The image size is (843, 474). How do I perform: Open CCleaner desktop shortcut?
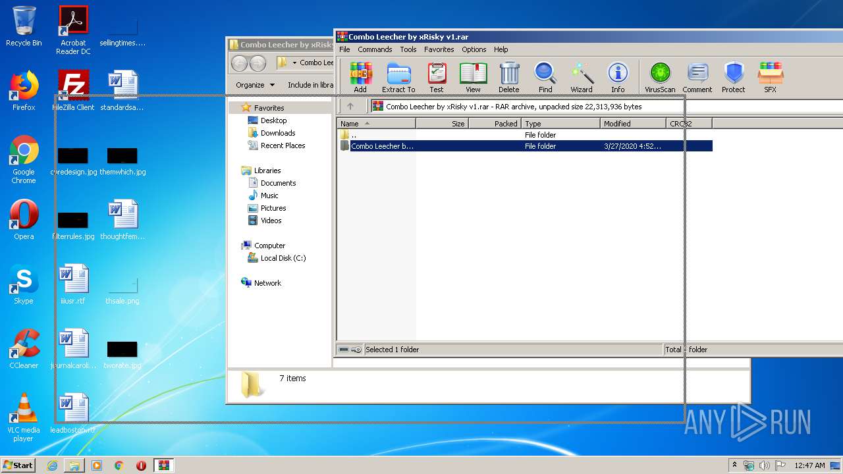coord(24,349)
